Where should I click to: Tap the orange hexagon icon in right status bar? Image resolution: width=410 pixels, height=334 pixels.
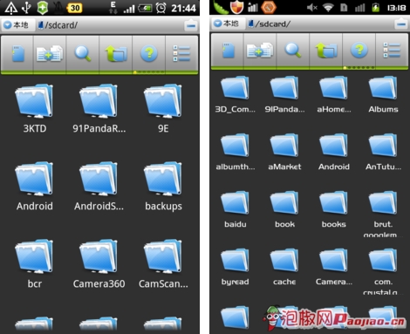[269, 7]
